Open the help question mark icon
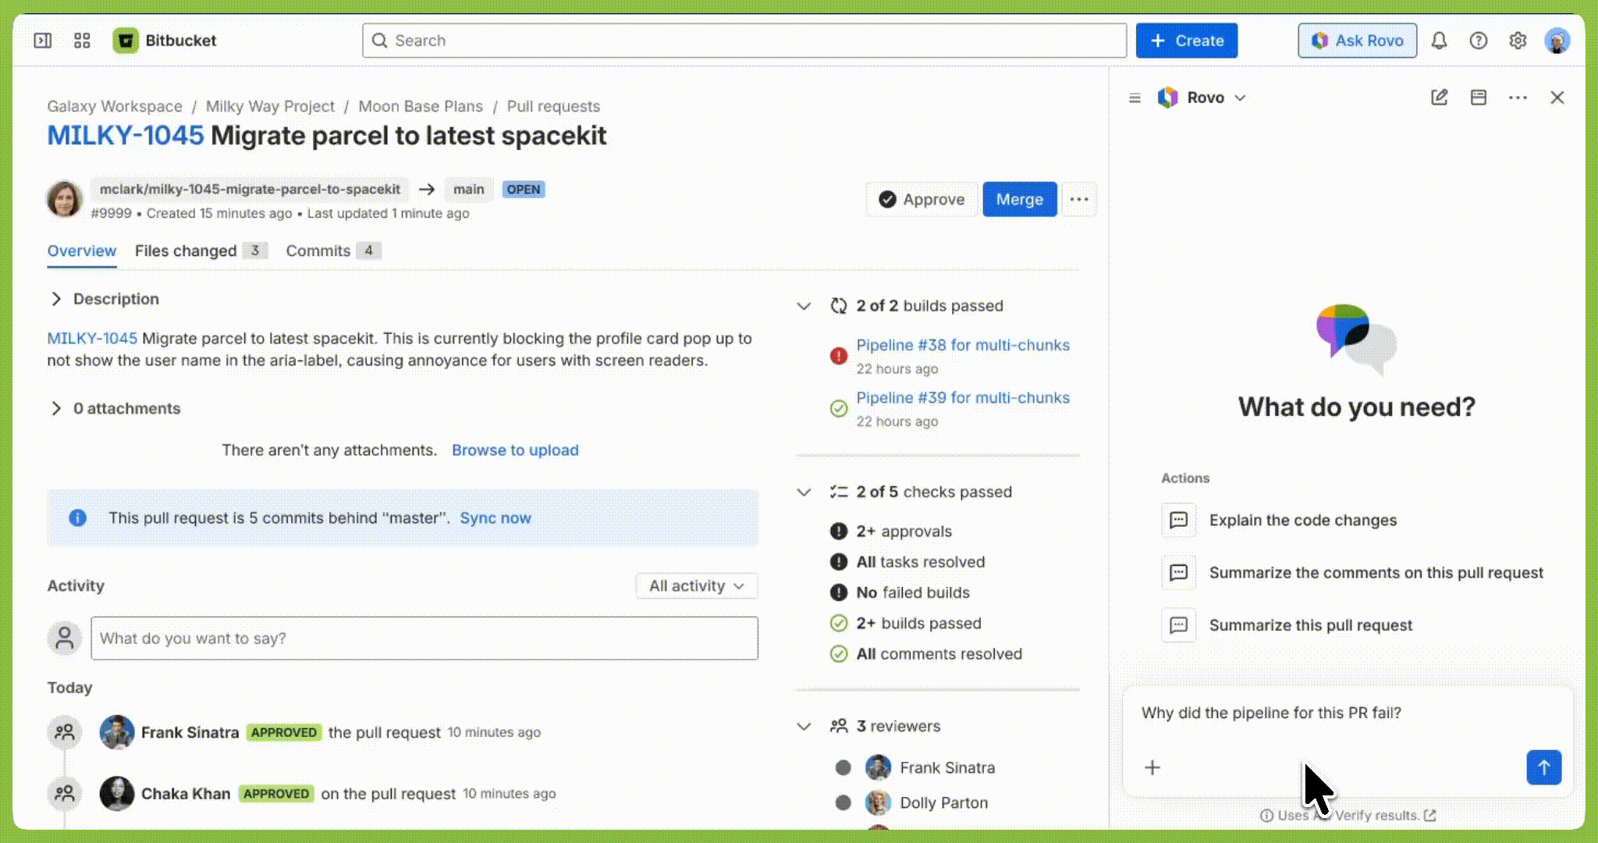This screenshot has height=843, width=1598. coord(1479,40)
